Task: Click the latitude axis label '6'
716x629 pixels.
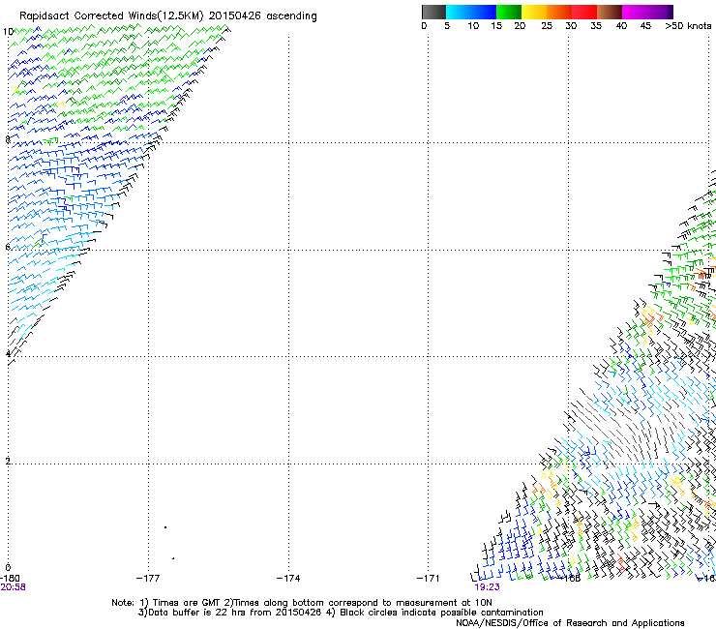Action: [8, 247]
